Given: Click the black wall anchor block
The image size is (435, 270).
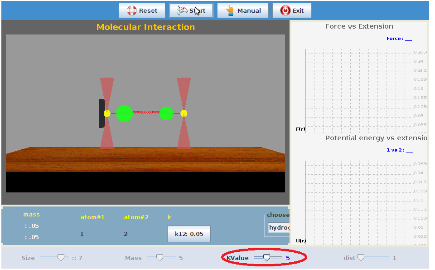Looking at the screenshot, I should pos(101,113).
